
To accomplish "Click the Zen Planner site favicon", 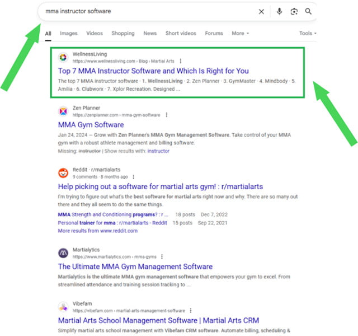I will [x=63, y=111].
